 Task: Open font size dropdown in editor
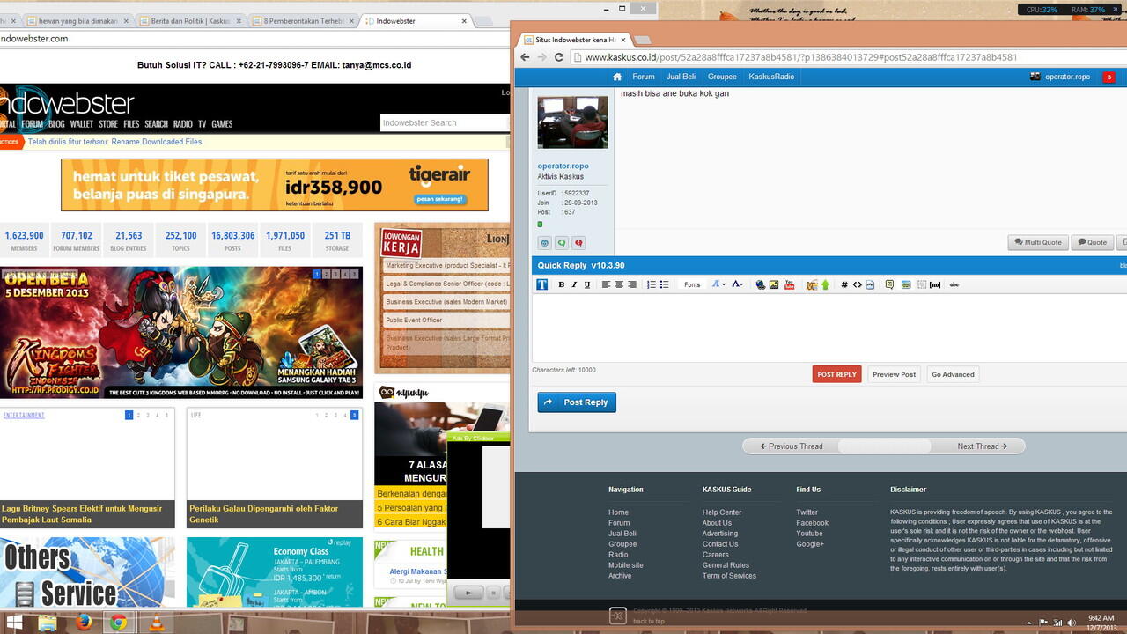(x=718, y=284)
